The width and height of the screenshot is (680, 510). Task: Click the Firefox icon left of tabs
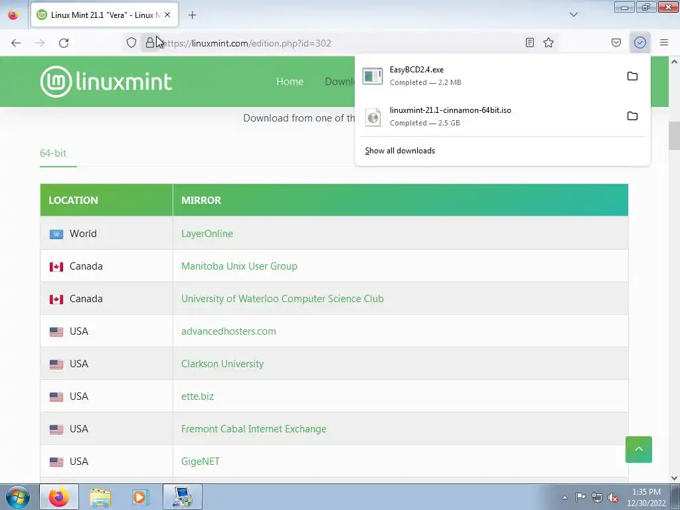click(x=13, y=15)
